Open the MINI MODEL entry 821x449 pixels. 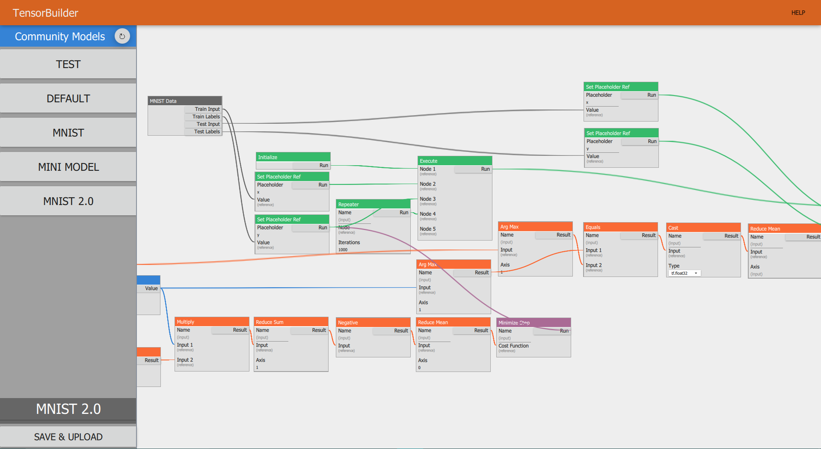68,167
